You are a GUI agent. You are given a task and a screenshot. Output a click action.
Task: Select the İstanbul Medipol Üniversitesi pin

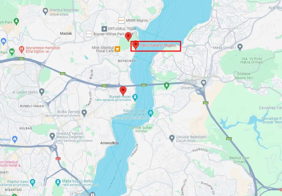tap(204, 83)
